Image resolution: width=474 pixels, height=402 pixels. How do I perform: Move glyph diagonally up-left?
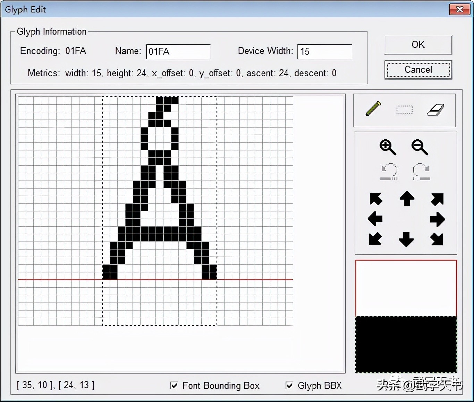click(x=376, y=199)
